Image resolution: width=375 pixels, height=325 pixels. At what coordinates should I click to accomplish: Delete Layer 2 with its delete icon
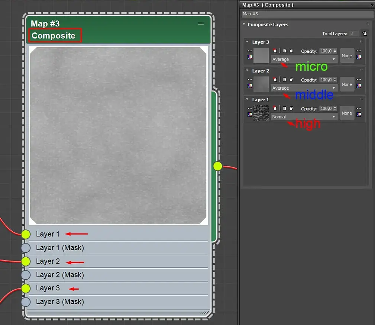click(275, 80)
